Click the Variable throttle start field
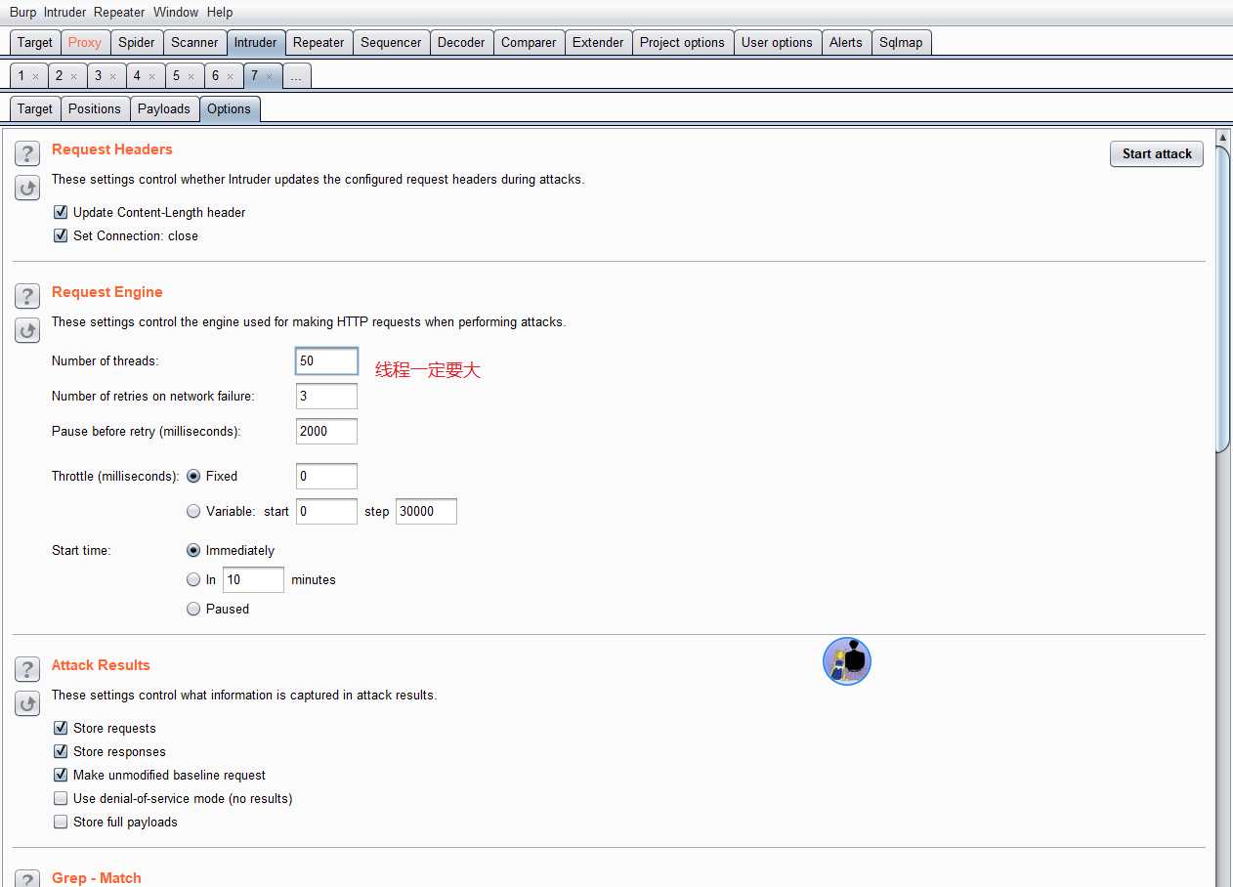Image resolution: width=1233 pixels, height=887 pixels. (x=326, y=511)
